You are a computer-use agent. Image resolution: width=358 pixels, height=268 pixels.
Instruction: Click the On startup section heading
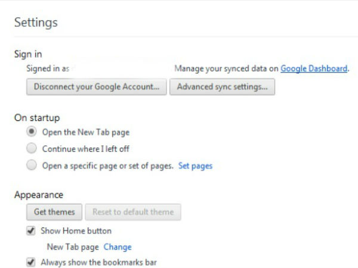pos(37,117)
